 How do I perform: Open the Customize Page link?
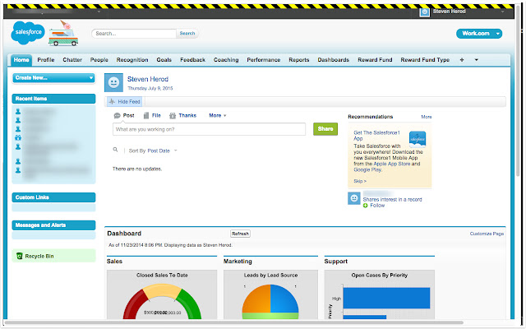(487, 234)
